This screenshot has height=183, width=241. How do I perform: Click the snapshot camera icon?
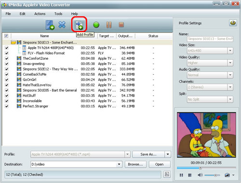tap(227, 175)
